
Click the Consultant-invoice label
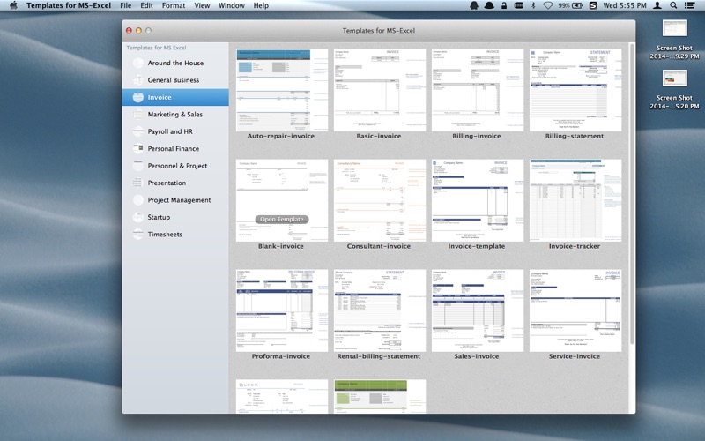coord(379,246)
